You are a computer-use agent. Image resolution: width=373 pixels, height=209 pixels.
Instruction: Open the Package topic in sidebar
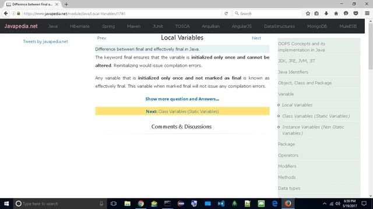[x=286, y=144]
